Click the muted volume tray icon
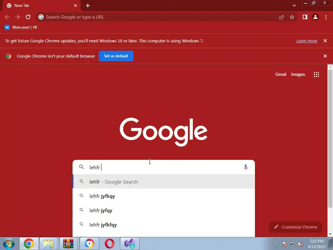 (300, 244)
